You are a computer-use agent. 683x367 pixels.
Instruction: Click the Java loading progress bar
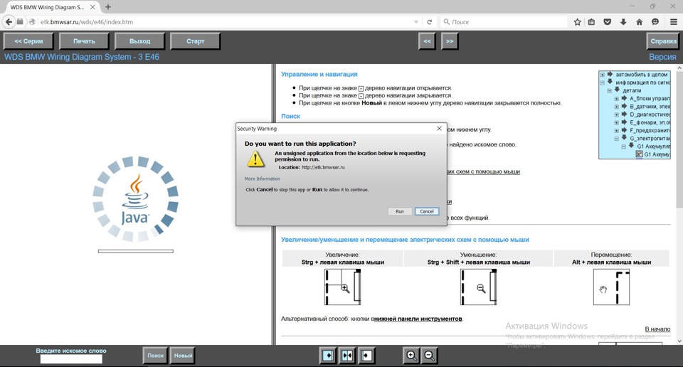click(x=135, y=251)
